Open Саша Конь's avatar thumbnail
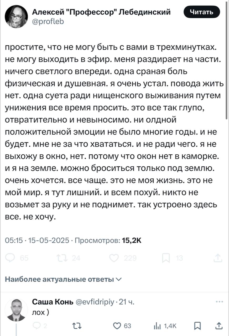This screenshot has height=336, width=229. [16, 310]
